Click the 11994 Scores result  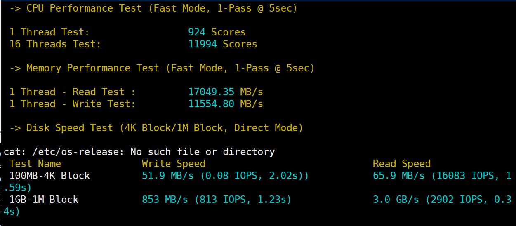(222, 44)
